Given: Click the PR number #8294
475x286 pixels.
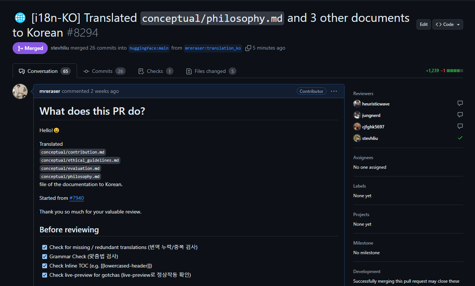Looking at the screenshot, I should (82, 33).
